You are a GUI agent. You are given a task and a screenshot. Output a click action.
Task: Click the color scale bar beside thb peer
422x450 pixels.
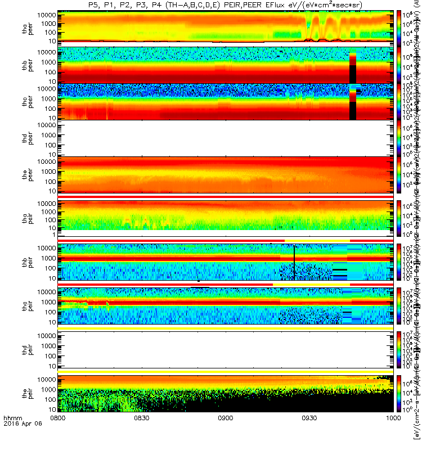tap(399, 65)
